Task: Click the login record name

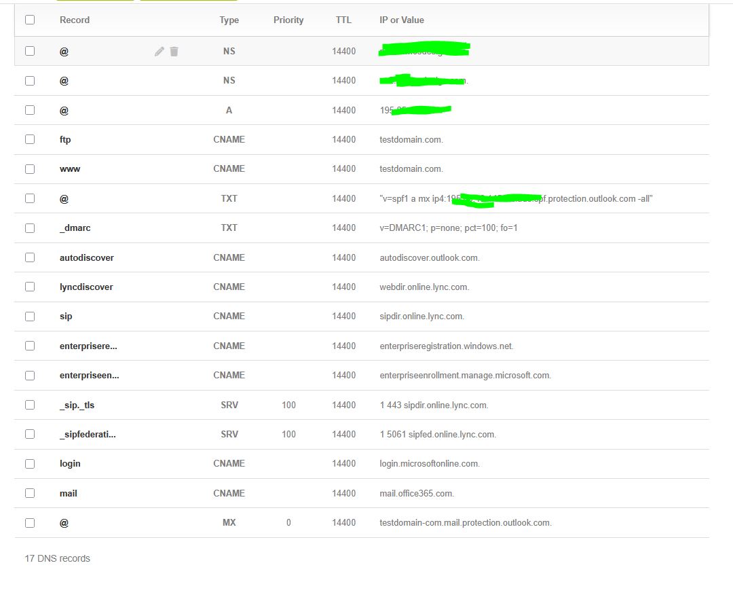Action: coord(70,463)
